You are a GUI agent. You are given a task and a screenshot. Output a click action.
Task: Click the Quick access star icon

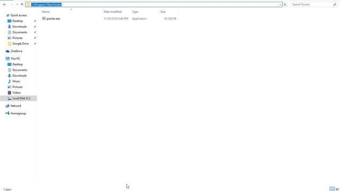pos(7,15)
